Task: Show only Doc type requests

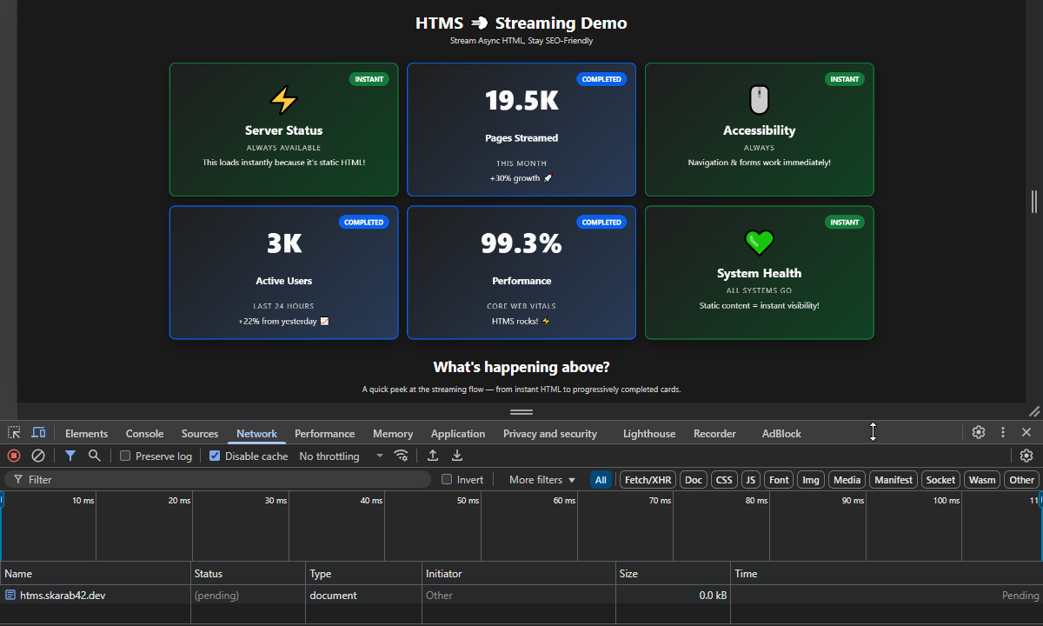Action: (x=693, y=479)
